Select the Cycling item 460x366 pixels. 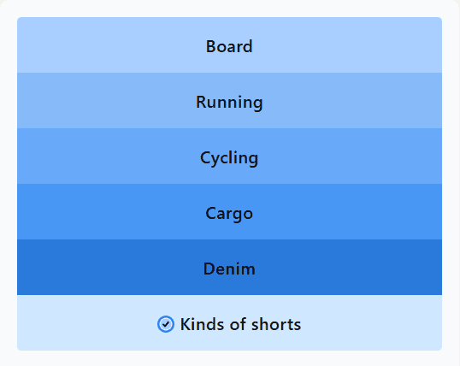click(x=229, y=156)
